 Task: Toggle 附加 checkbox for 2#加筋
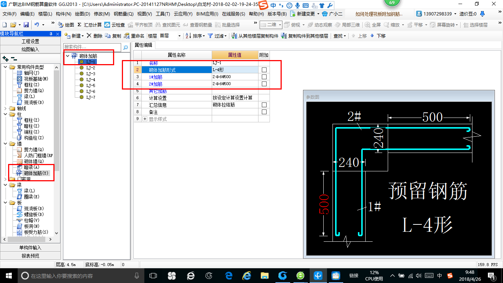(x=264, y=84)
